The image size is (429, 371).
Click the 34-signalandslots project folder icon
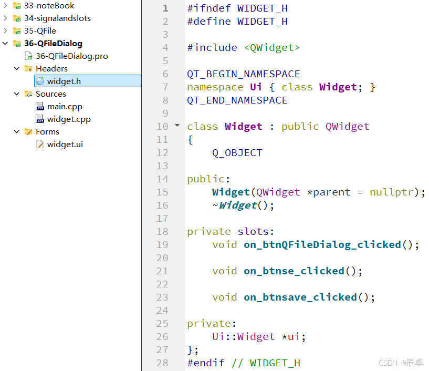tap(17, 18)
